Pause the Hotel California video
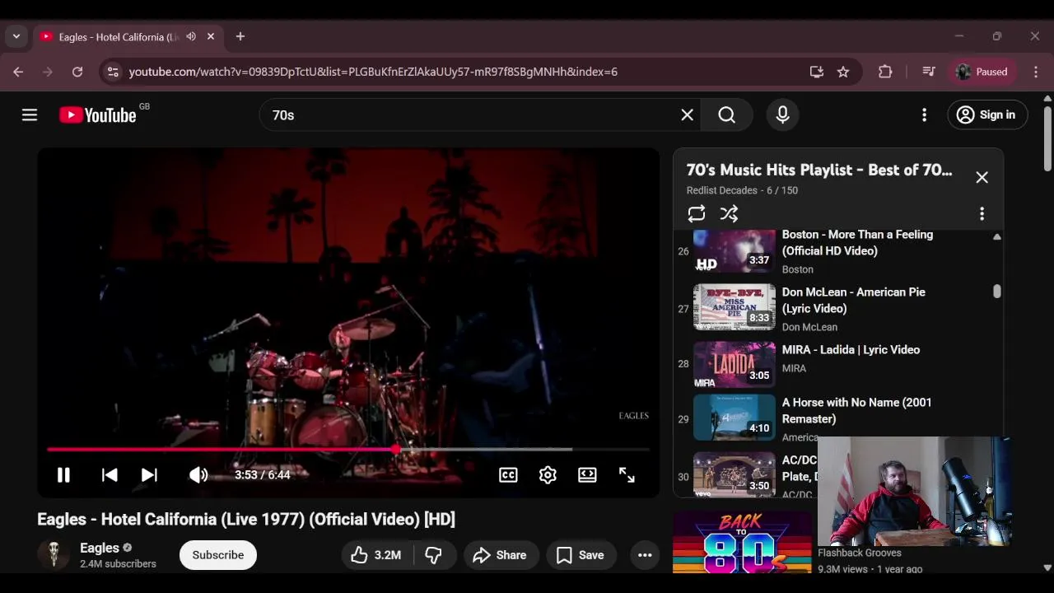Image resolution: width=1054 pixels, height=593 pixels. pos(63,474)
